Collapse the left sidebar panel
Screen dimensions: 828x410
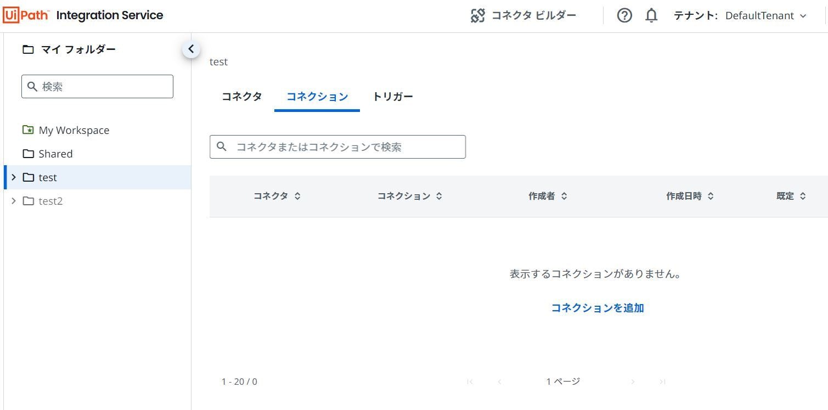point(191,48)
